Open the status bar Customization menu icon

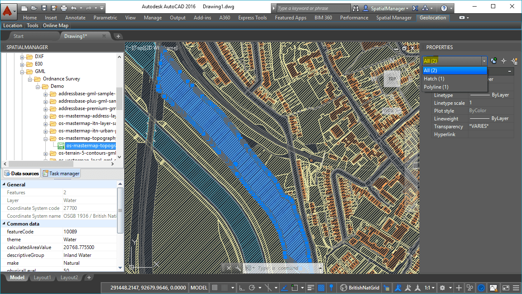click(x=516, y=287)
